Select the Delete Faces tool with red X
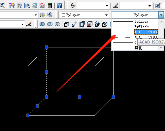The image size is (165, 131). [x=90, y=24]
